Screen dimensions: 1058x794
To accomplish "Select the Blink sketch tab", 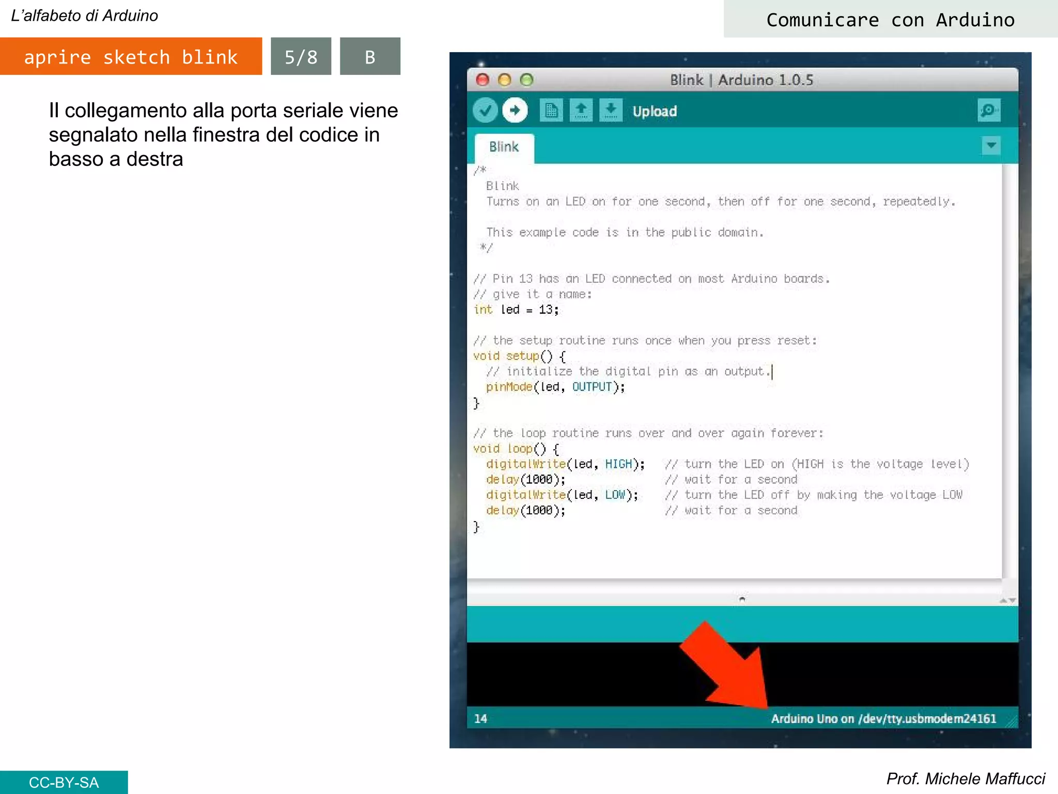I will (x=504, y=148).
